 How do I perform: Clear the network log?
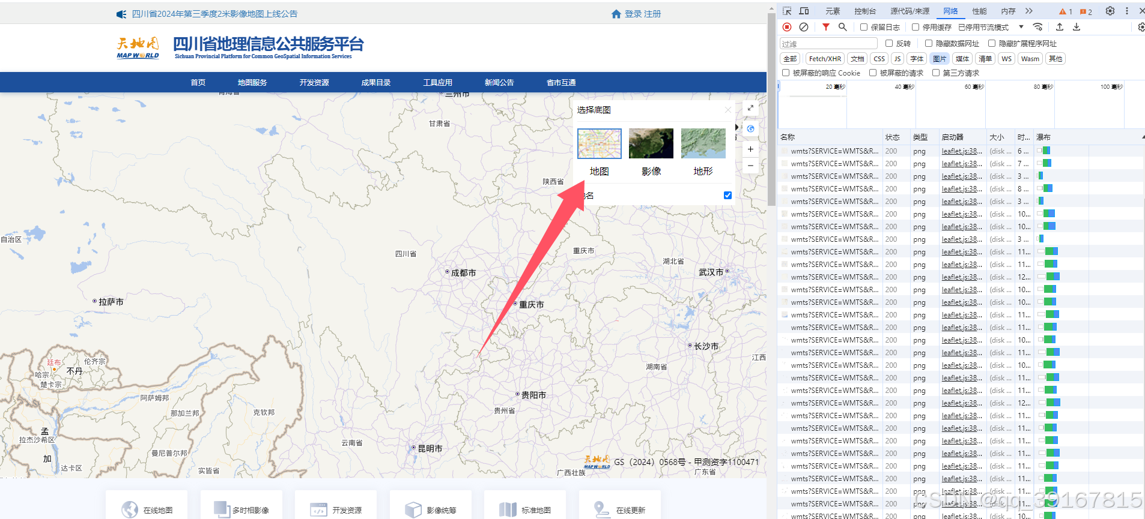point(804,27)
